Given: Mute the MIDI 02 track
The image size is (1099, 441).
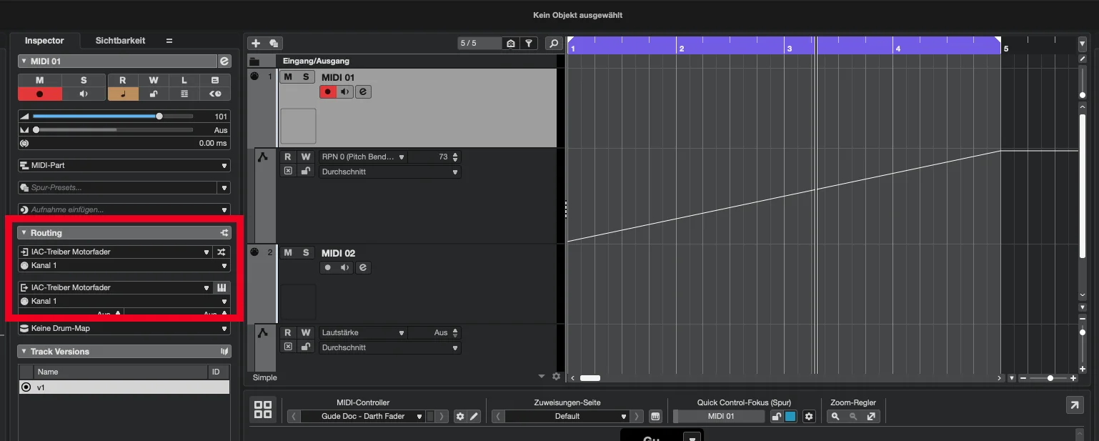Looking at the screenshot, I should click(x=288, y=252).
